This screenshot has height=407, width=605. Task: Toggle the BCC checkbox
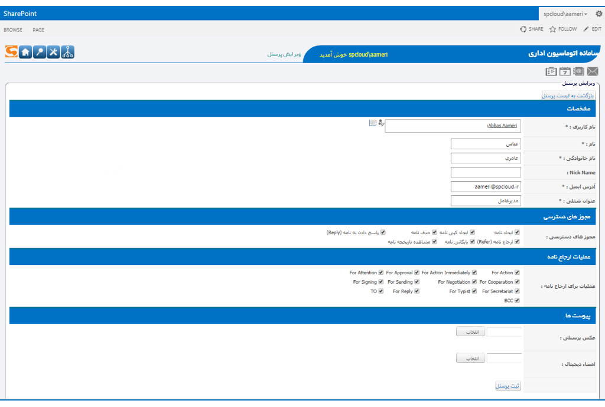[x=517, y=301]
